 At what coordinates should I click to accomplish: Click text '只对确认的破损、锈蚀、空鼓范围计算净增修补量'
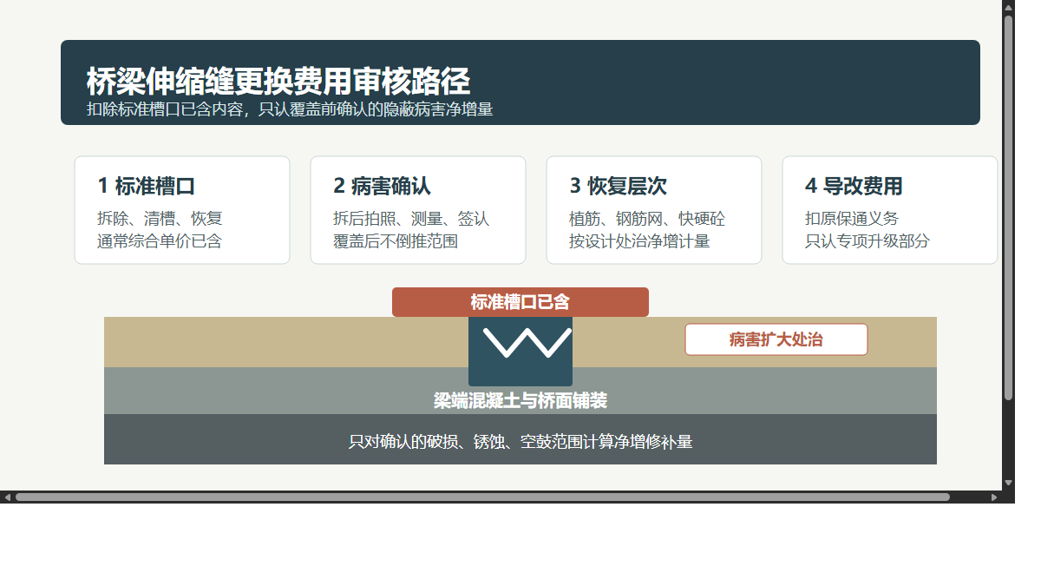coord(520,442)
